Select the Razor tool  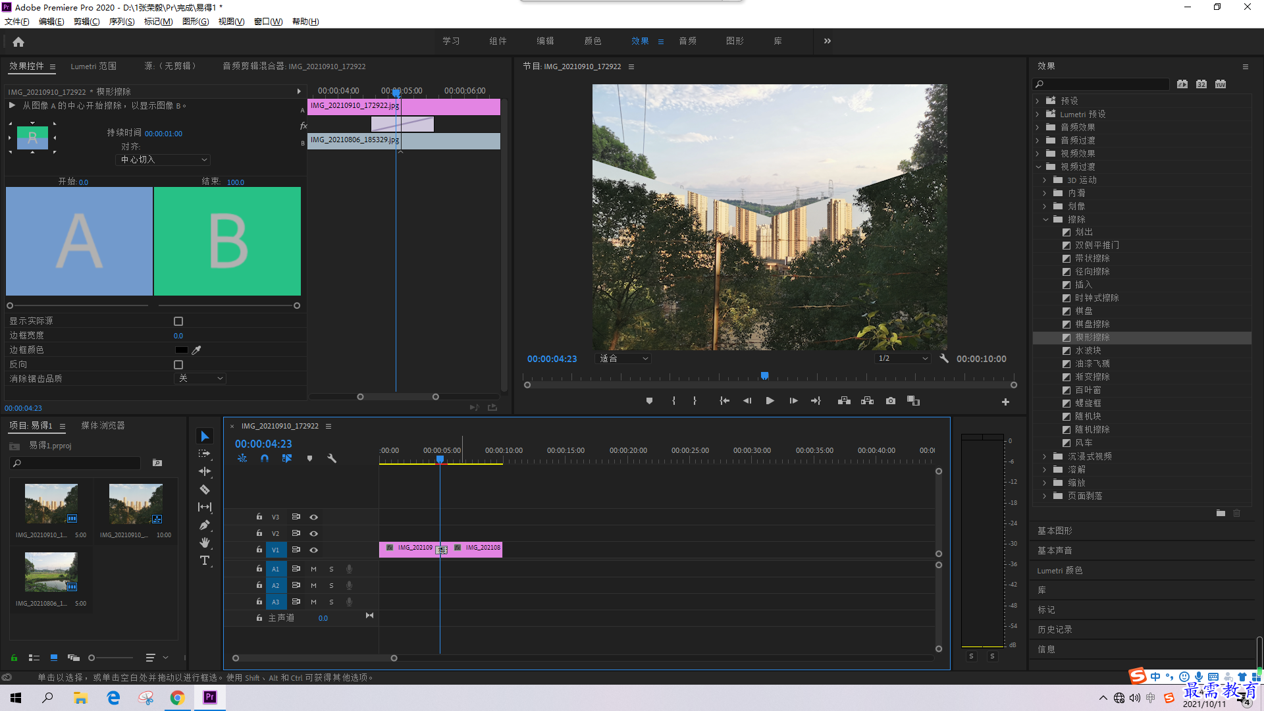coord(205,489)
